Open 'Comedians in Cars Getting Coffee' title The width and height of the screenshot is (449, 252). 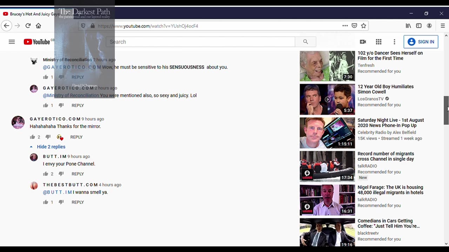click(389, 224)
